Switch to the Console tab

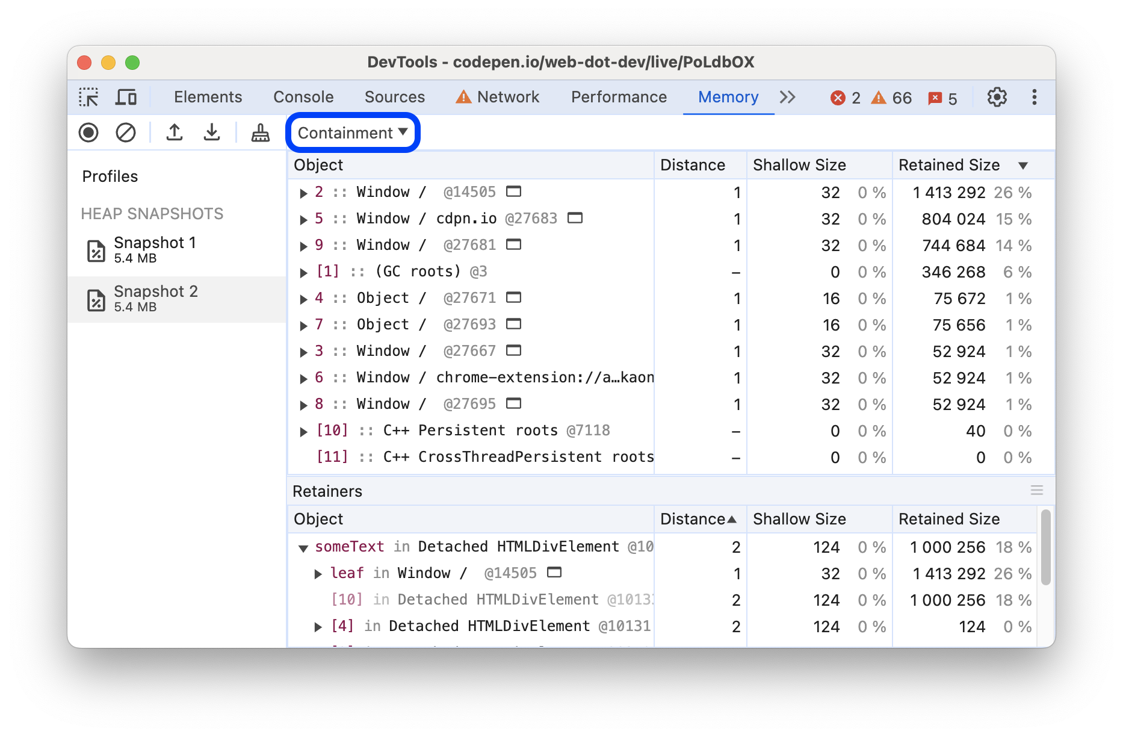coord(303,97)
